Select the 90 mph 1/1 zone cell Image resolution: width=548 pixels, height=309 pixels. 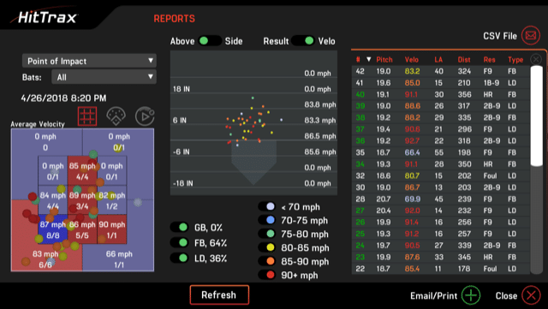(x=112, y=229)
